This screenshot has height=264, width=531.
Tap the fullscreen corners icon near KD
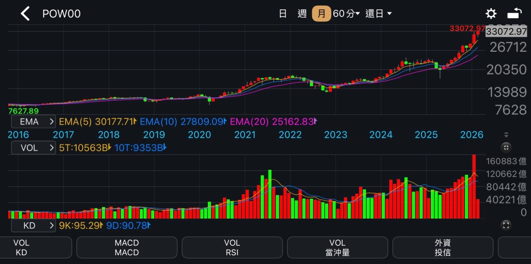(x=507, y=225)
